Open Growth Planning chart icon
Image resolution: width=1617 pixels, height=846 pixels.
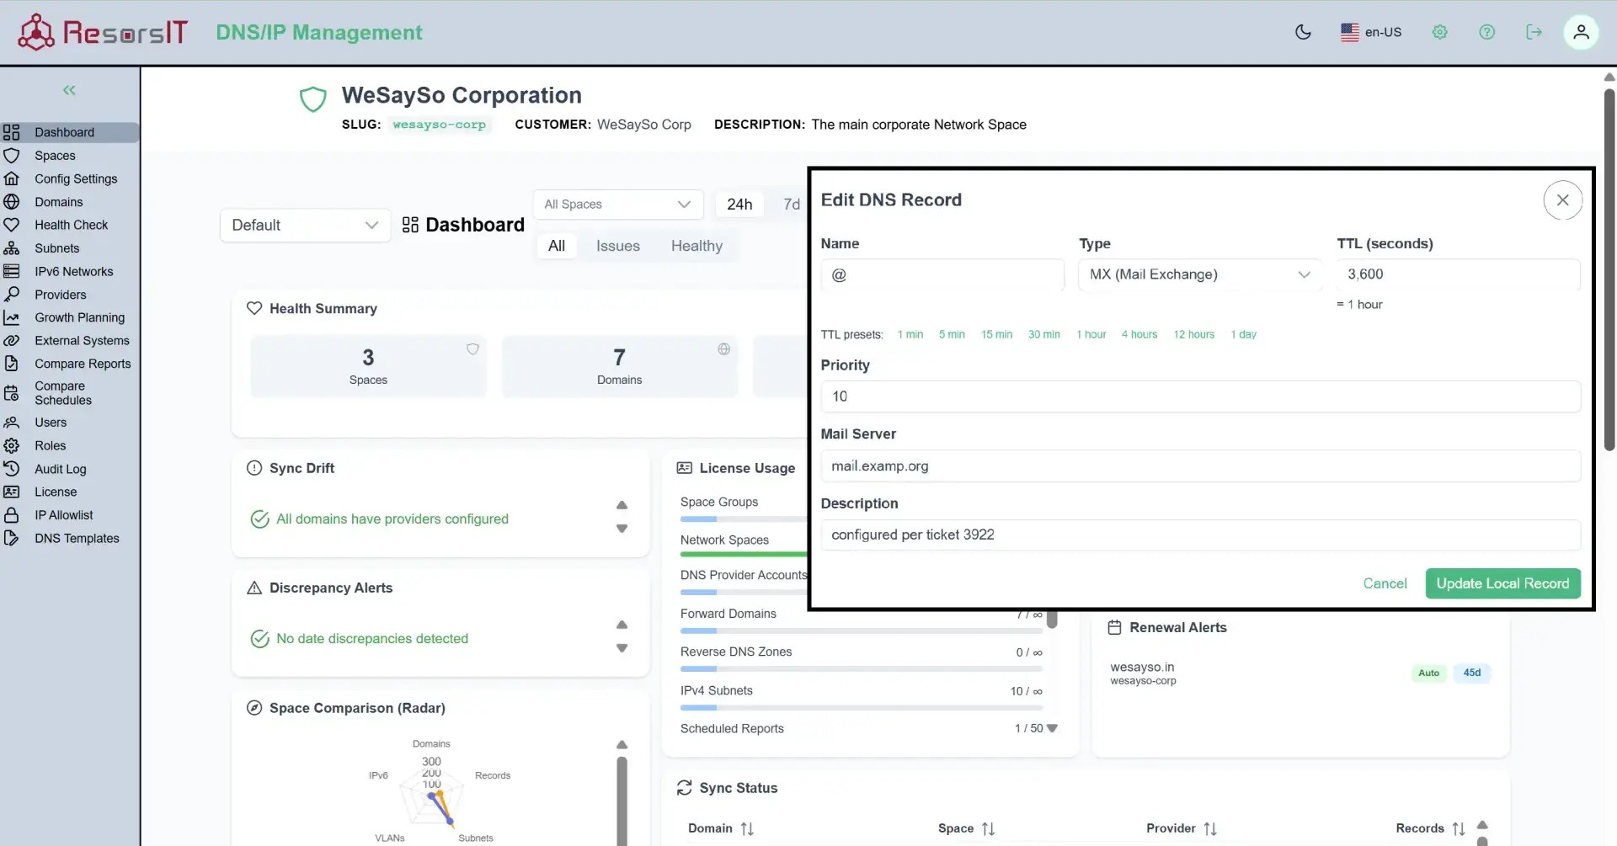click(12, 317)
